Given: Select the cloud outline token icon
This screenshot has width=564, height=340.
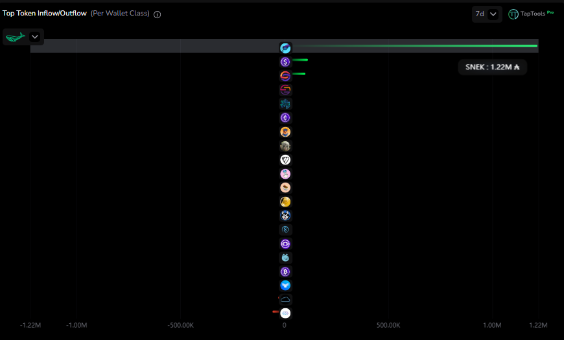Looking at the screenshot, I should (x=285, y=299).
